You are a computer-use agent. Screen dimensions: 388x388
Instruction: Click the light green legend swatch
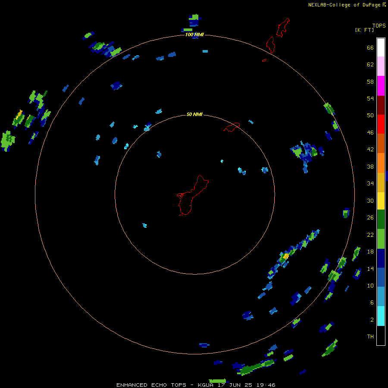click(x=381, y=239)
